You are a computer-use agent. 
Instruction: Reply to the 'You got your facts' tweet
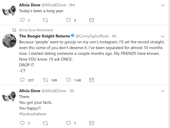coord(22,123)
